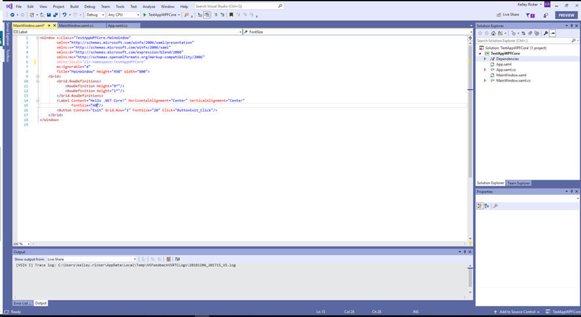Open the Debug configuration dropdown
Viewport: 581px width, 317px height.
click(x=95, y=15)
